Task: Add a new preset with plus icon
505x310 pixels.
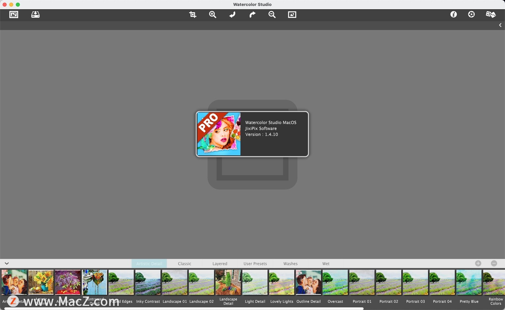Action: (478, 263)
